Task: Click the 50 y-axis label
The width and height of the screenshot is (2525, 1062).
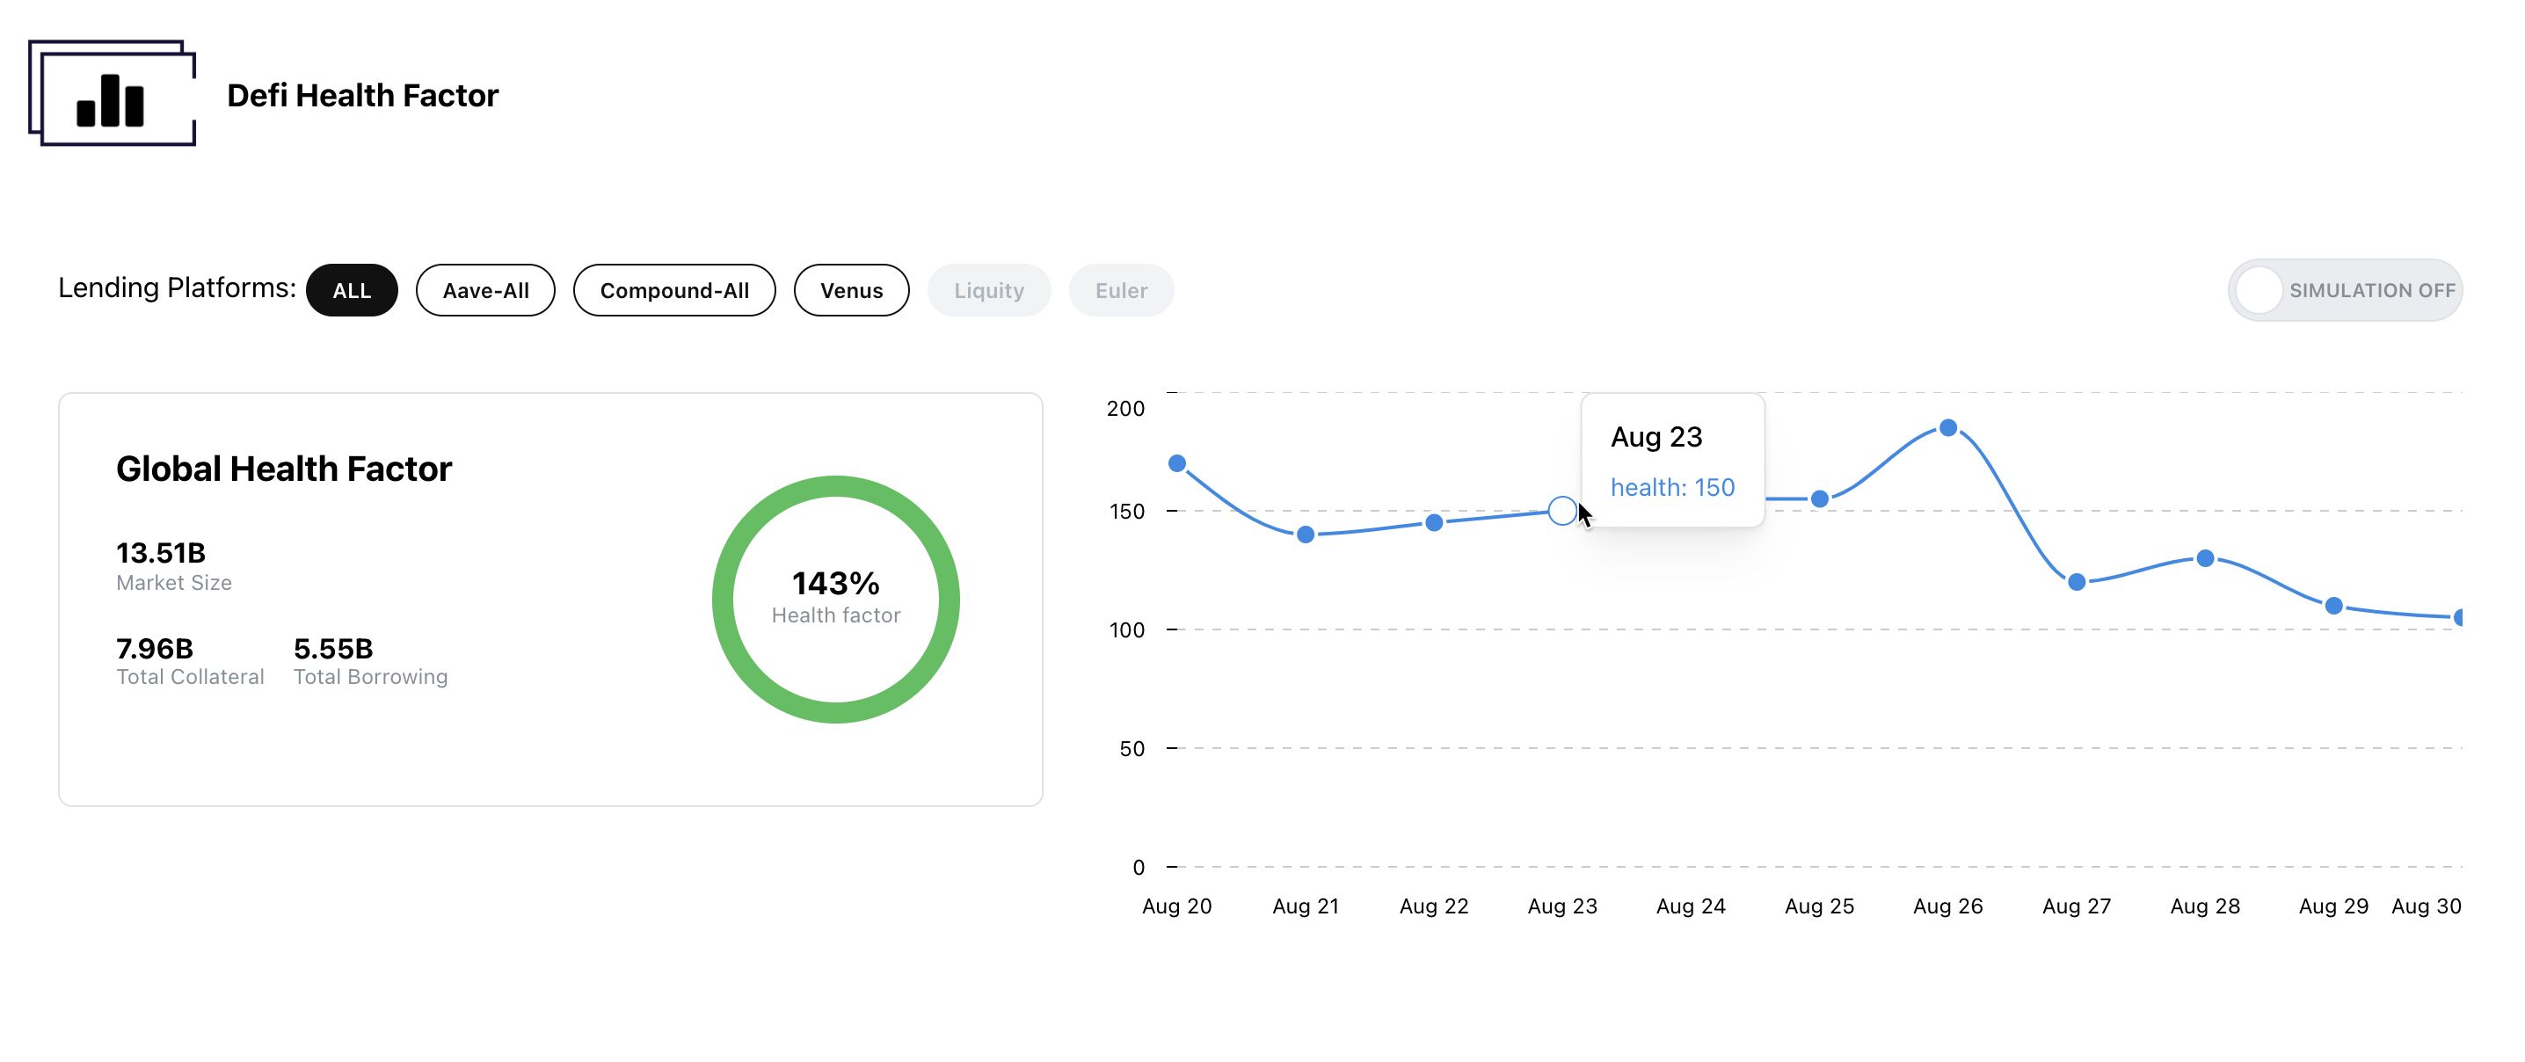Action: pyautogui.click(x=1132, y=748)
